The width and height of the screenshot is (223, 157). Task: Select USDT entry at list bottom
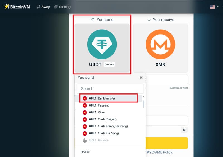tap(85, 152)
